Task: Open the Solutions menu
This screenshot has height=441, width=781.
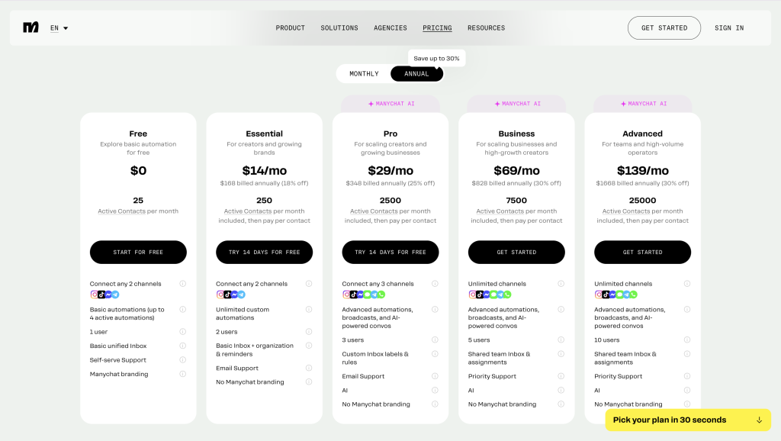Action: click(x=339, y=28)
